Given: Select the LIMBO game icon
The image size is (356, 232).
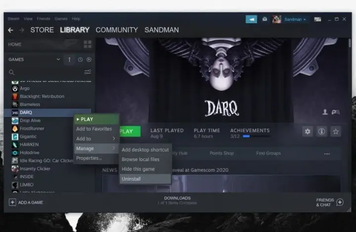Looking at the screenshot, I should click(15, 185).
